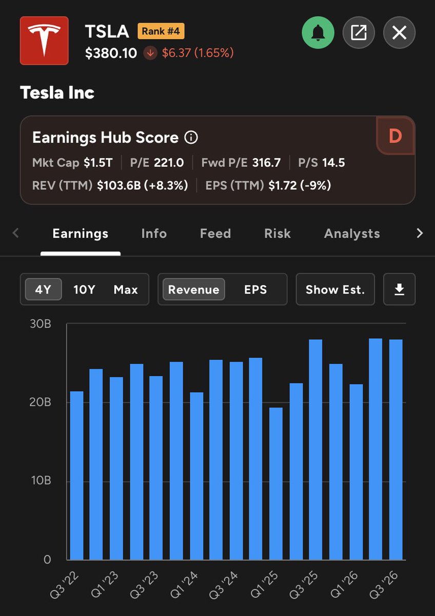The width and height of the screenshot is (435, 616).
Task: Click the red down-arrow price change icon
Action: coord(150,53)
